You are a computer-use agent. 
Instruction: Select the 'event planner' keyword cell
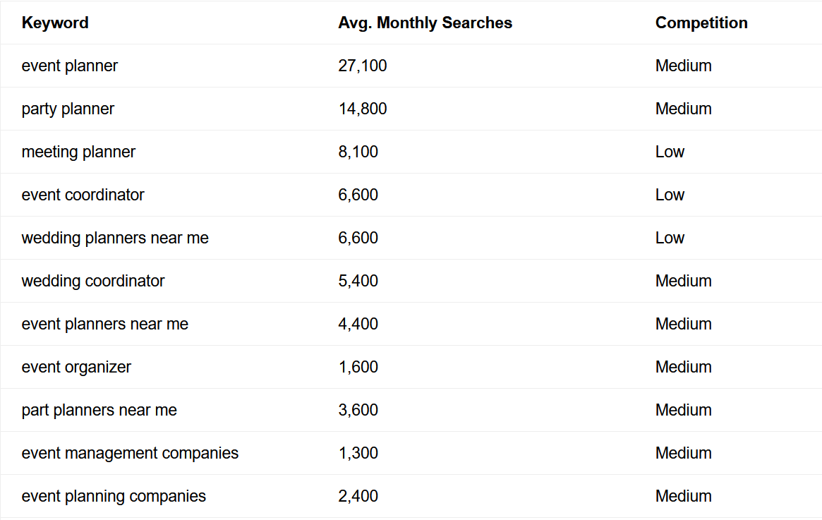pyautogui.click(x=70, y=66)
